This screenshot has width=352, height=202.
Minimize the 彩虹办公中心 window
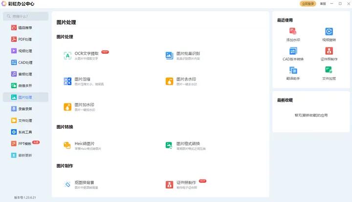332,3
